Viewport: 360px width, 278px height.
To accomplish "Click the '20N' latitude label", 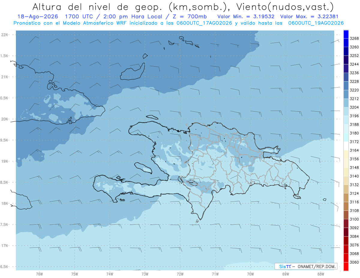I will click(5, 119).
